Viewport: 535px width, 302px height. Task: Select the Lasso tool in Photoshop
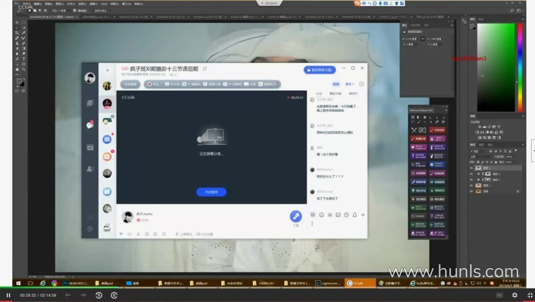[x=17, y=28]
